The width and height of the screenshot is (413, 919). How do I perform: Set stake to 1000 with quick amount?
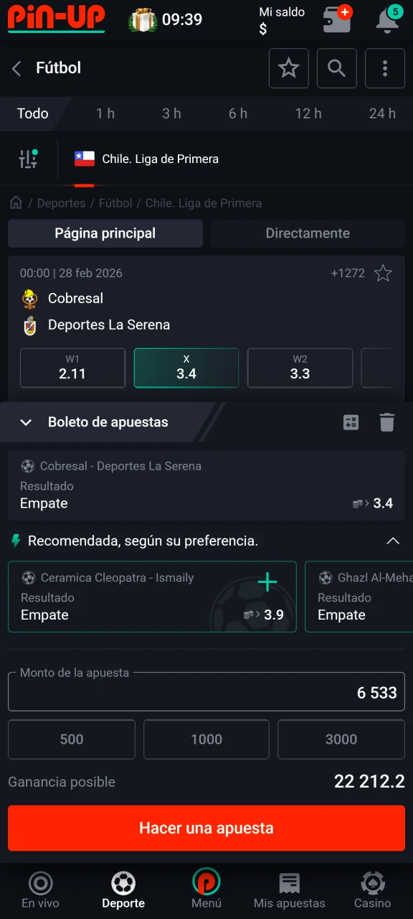(x=206, y=740)
